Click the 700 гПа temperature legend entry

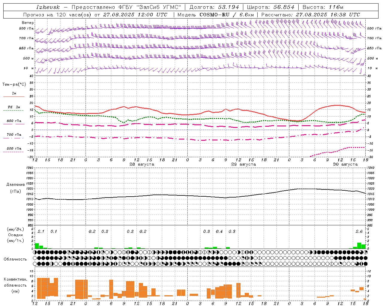pyautogui.click(x=14, y=134)
